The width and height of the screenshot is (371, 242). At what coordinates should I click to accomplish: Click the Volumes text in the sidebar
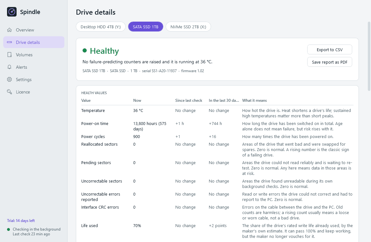[x=24, y=55]
